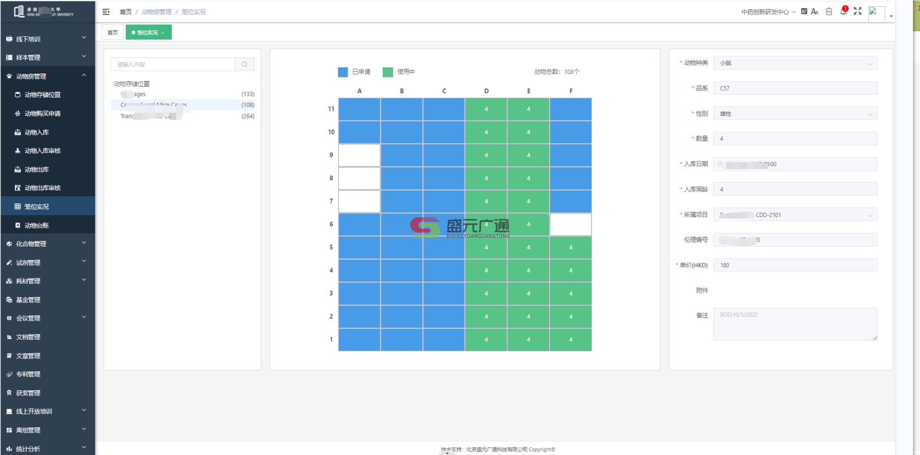Viewport: 920px width, 455px height.
Task: Close the 笼位实况 tab with the x
Action: click(163, 33)
